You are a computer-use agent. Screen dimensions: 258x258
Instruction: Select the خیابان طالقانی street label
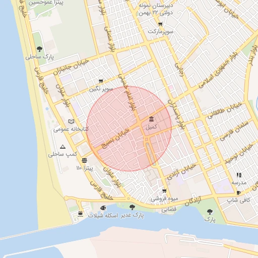(225, 110)
